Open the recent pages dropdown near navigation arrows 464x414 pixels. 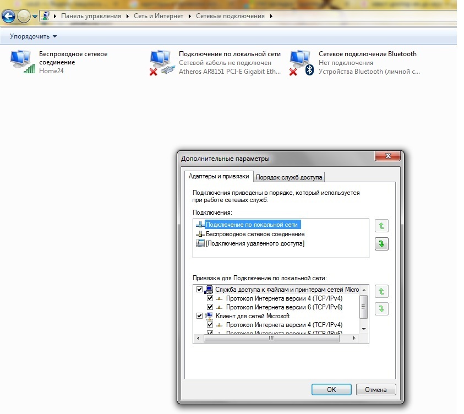click(x=35, y=17)
